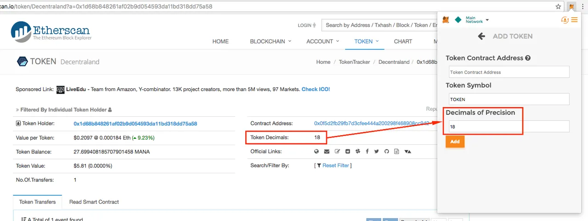Open the MetaMask hamburger menu
Viewport: 588px width, 221px height.
tap(574, 20)
